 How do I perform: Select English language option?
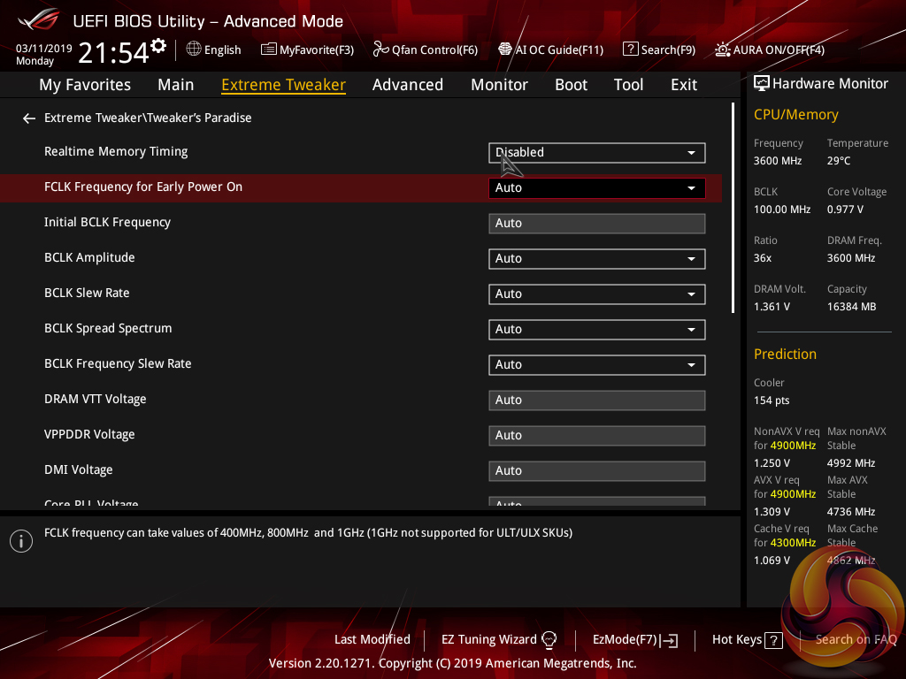tap(222, 50)
